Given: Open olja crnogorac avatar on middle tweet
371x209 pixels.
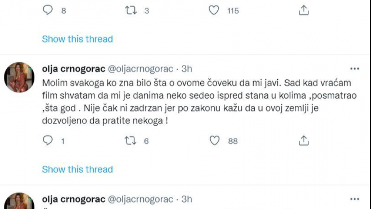Looking at the screenshot, I should coord(19,77).
